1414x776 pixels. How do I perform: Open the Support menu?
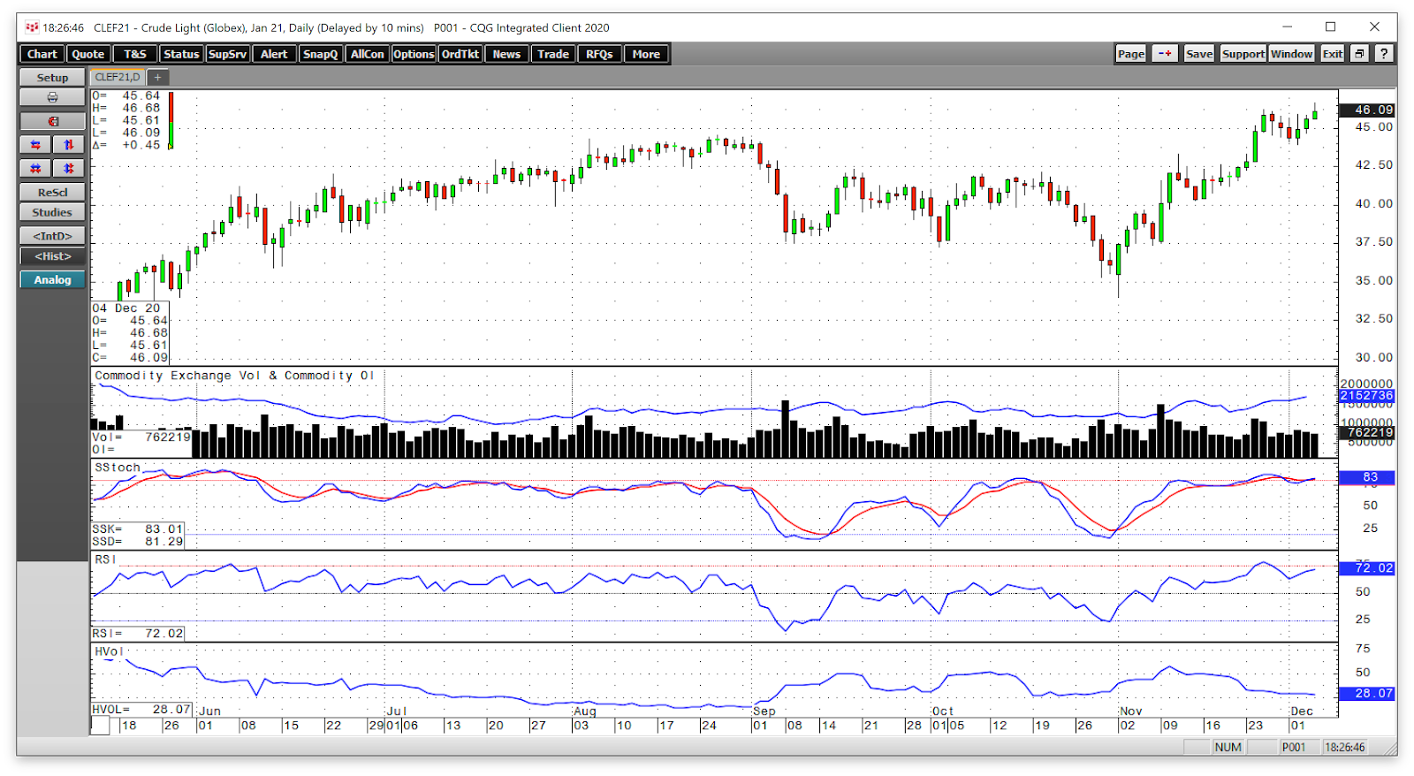tap(1243, 54)
